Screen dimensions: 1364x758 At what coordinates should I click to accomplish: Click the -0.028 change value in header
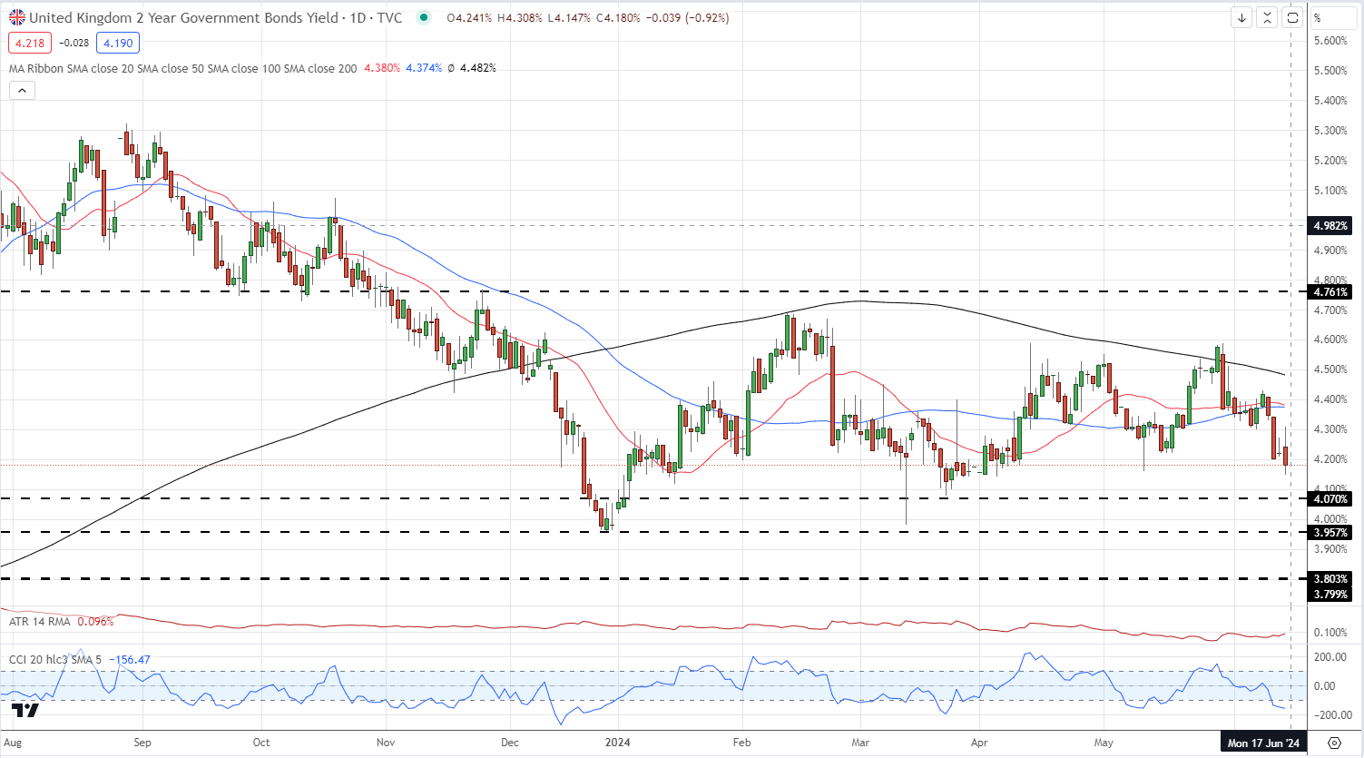click(x=74, y=43)
